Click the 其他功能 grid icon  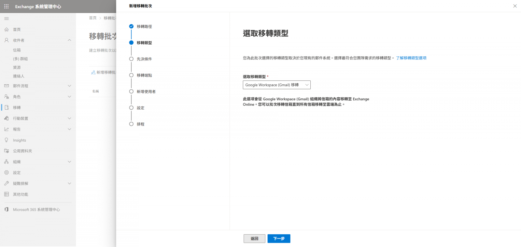[7, 194]
